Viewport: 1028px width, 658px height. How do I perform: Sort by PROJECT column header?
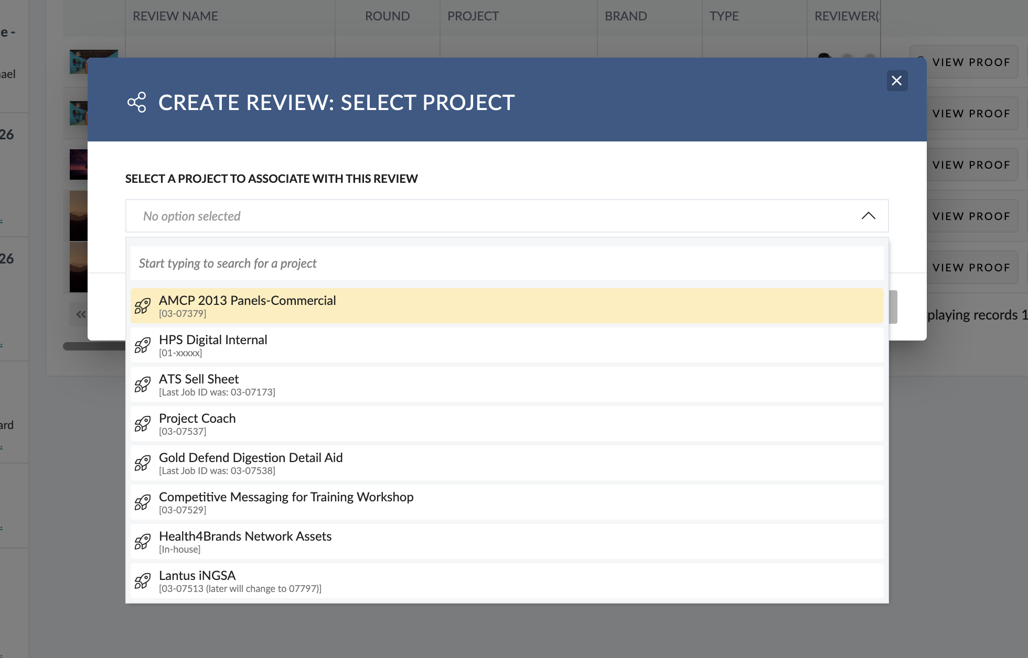(x=473, y=16)
